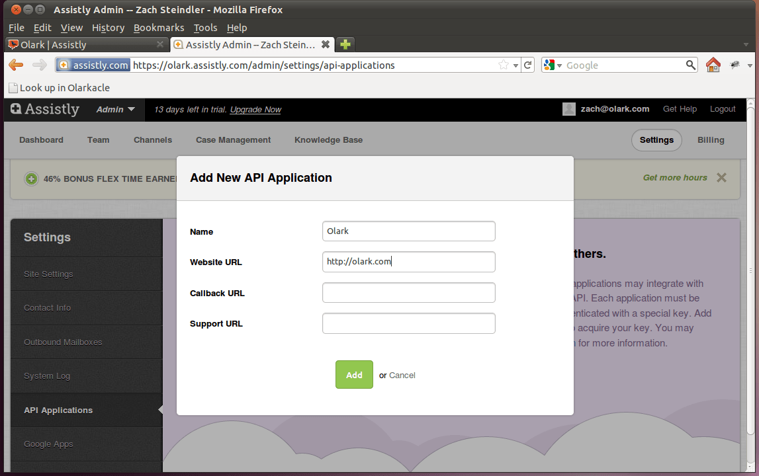This screenshot has width=759, height=476.
Task: Click the Assistly logo
Action: coord(45,109)
